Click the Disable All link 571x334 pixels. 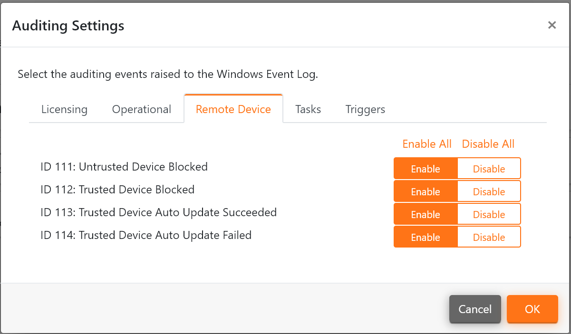coord(488,144)
